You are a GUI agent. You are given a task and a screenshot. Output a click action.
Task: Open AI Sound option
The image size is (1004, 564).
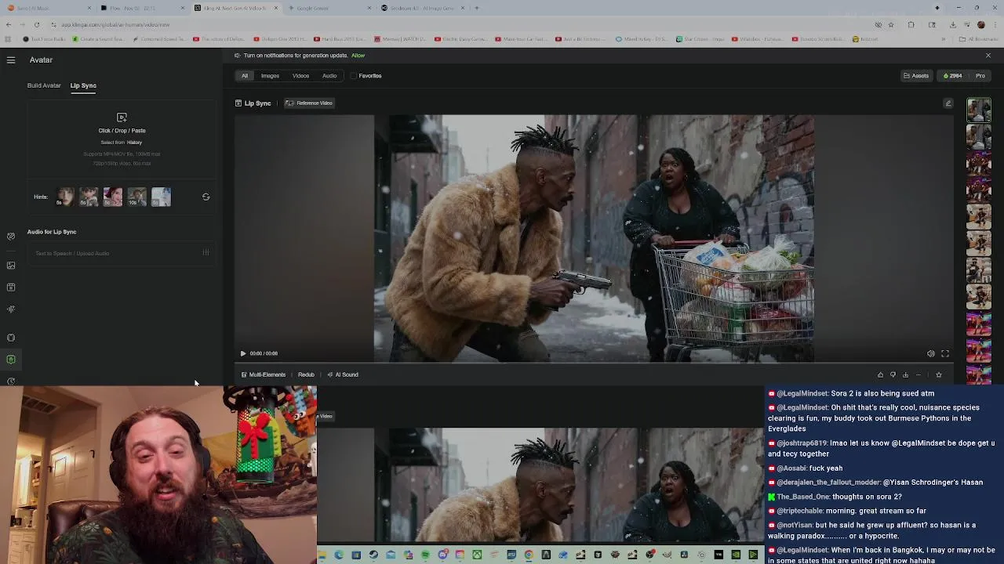(x=343, y=374)
